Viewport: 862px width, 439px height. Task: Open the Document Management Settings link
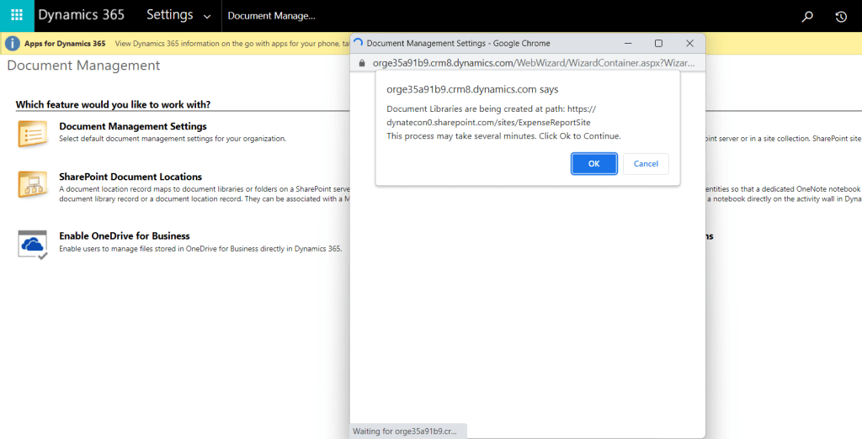[132, 126]
